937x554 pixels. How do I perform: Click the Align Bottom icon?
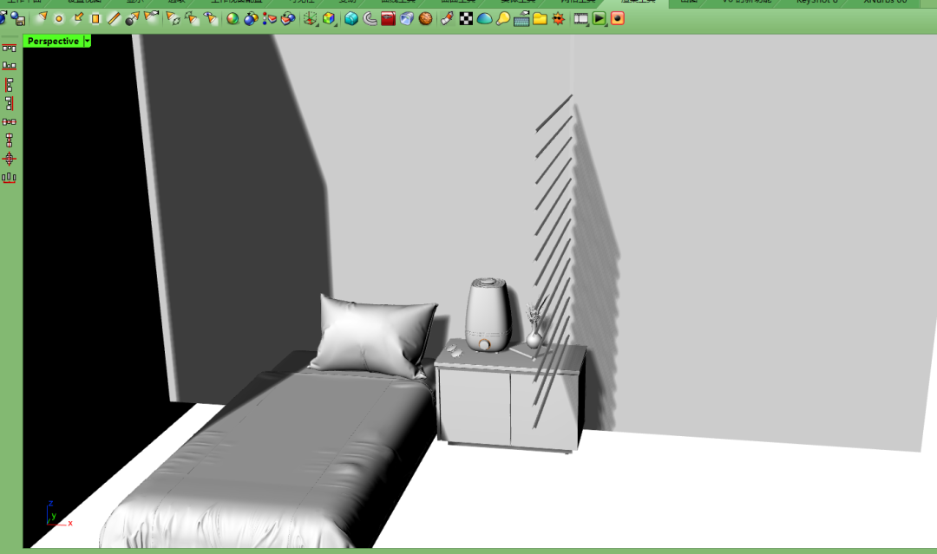pos(10,66)
